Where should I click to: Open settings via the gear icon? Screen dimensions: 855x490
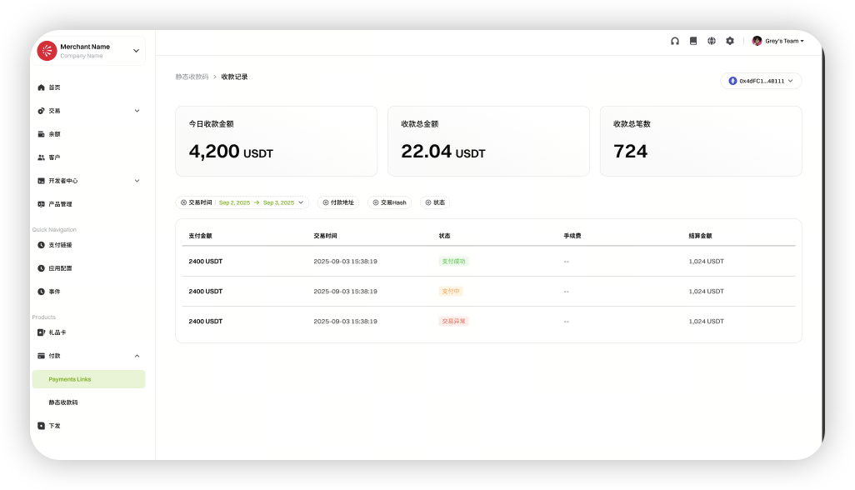[730, 41]
